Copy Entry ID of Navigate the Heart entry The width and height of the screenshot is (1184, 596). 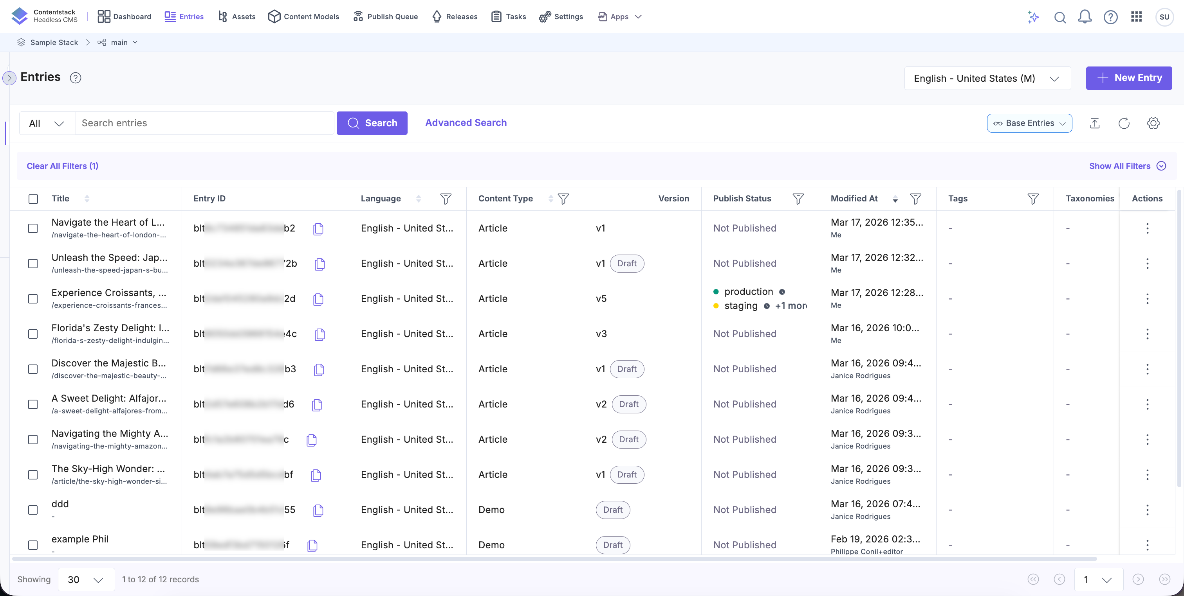318,228
